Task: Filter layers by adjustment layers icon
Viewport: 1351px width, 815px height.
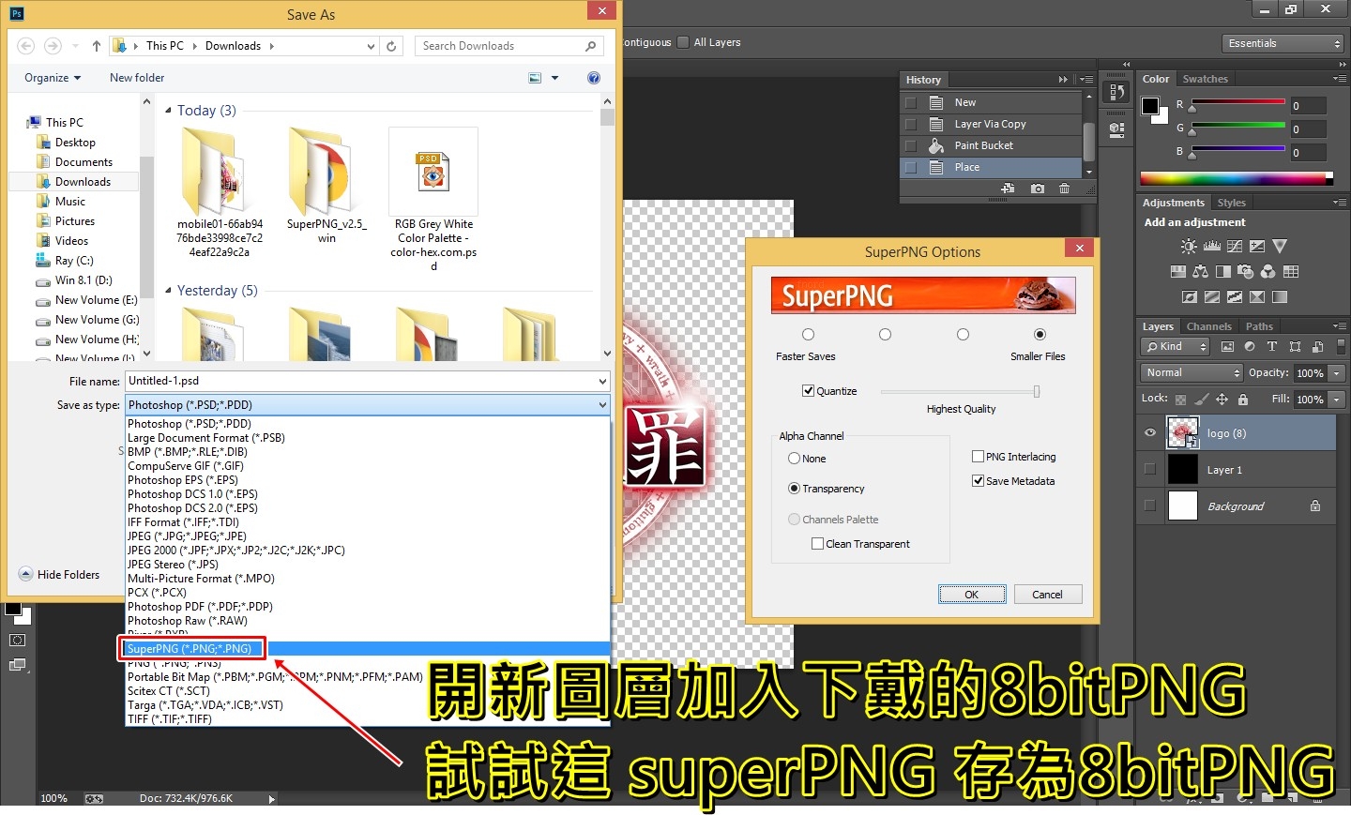Action: click(1250, 347)
